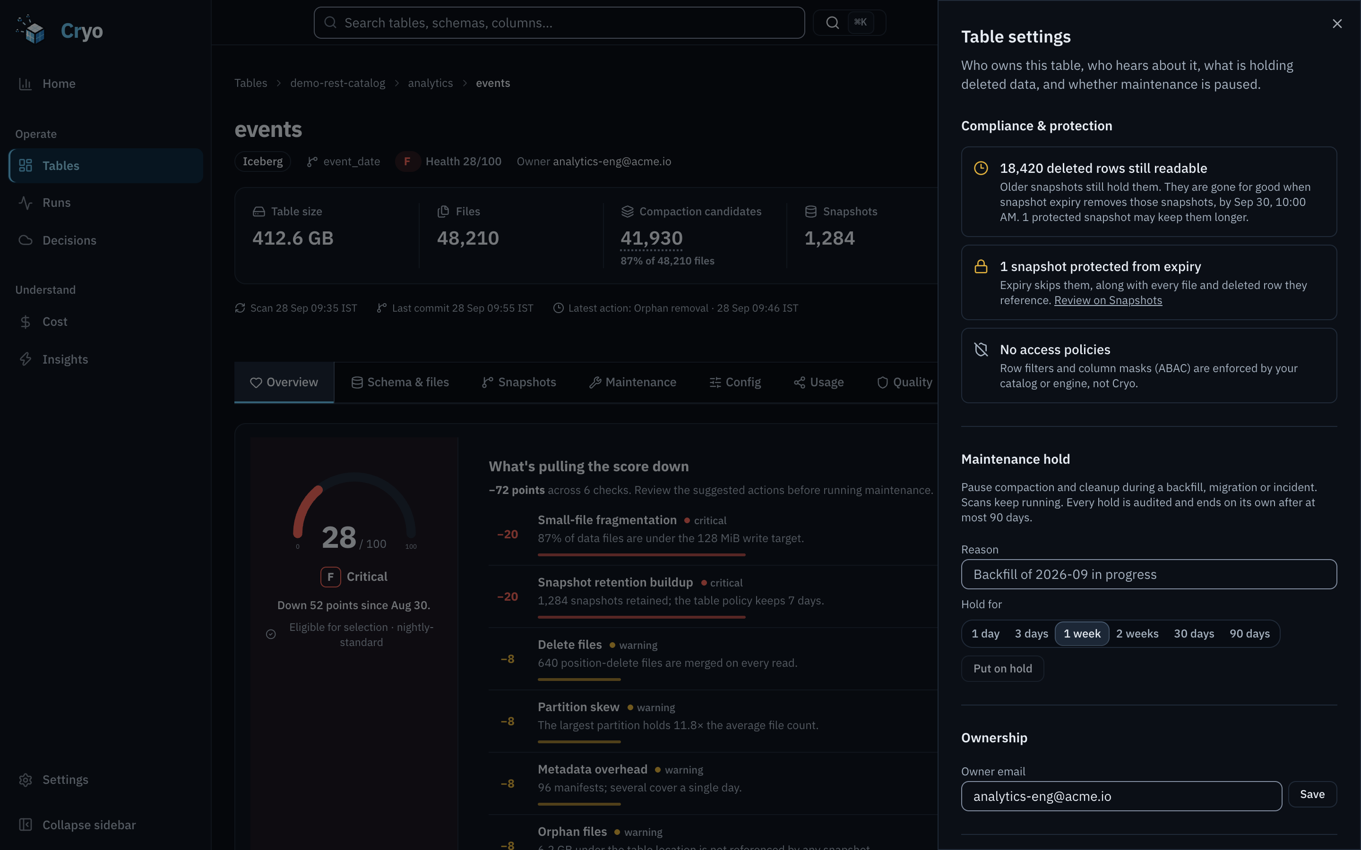Switch to the Maintenance tab
Screen dimensions: 1361x850
click(x=633, y=382)
